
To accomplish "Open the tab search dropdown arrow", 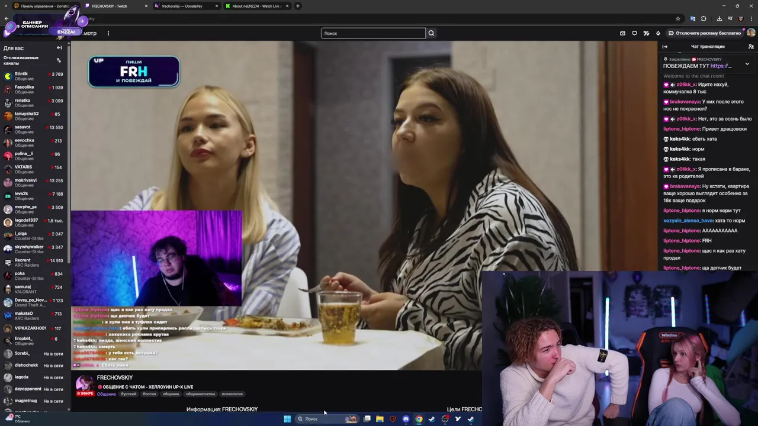I will [7, 6].
